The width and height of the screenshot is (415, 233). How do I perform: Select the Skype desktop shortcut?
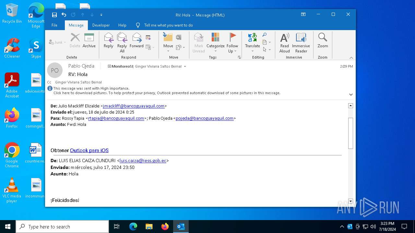36,48
